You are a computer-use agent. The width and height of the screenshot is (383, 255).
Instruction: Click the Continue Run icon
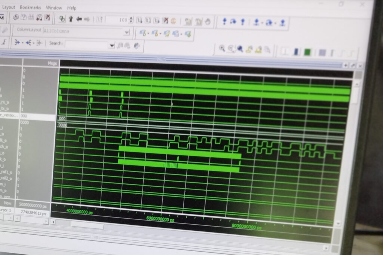[148, 20]
